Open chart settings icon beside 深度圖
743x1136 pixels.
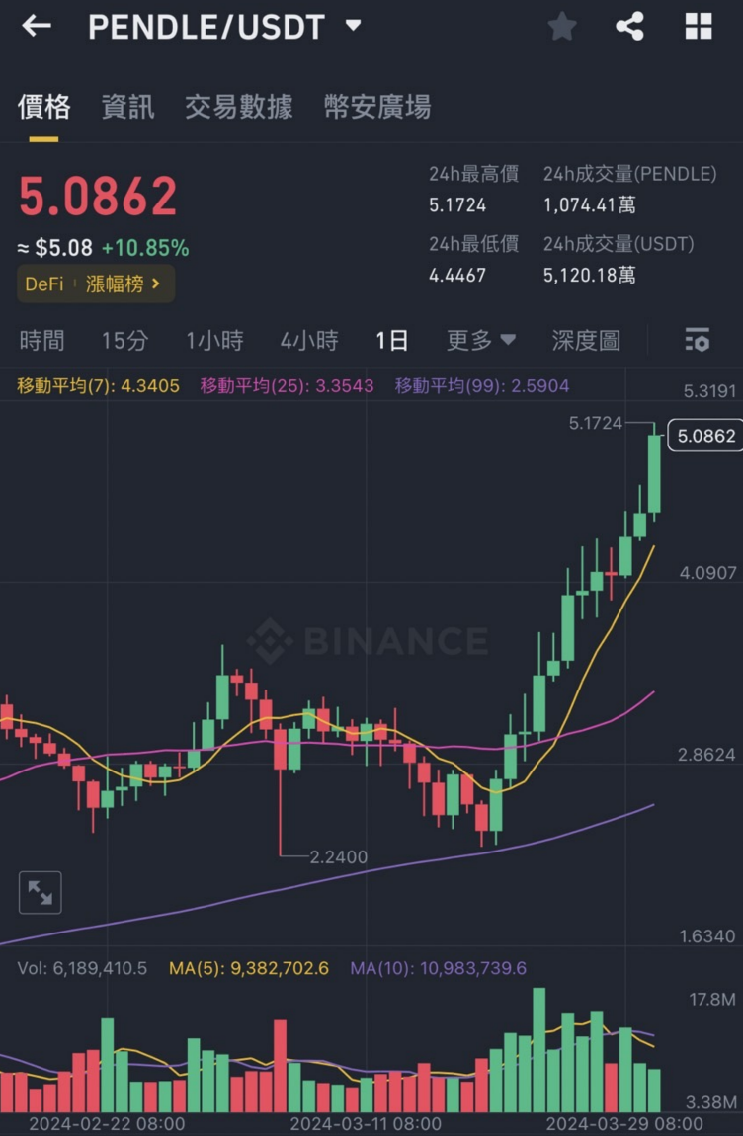click(697, 341)
